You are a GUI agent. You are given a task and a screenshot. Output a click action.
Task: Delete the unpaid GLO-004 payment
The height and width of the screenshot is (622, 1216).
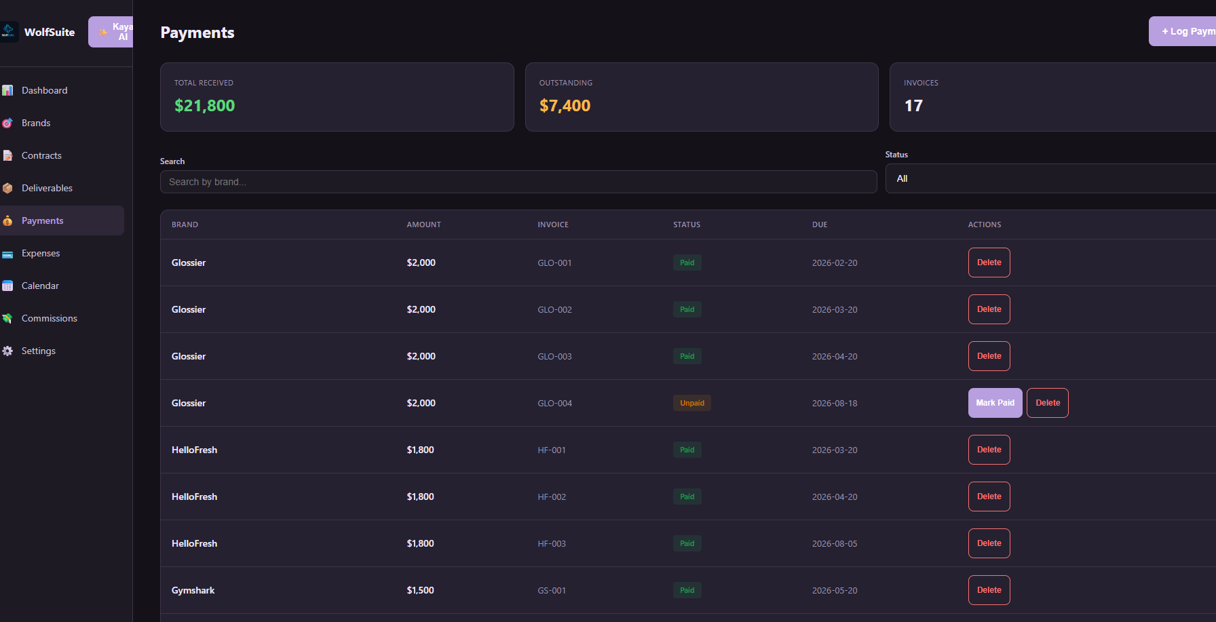point(1047,403)
